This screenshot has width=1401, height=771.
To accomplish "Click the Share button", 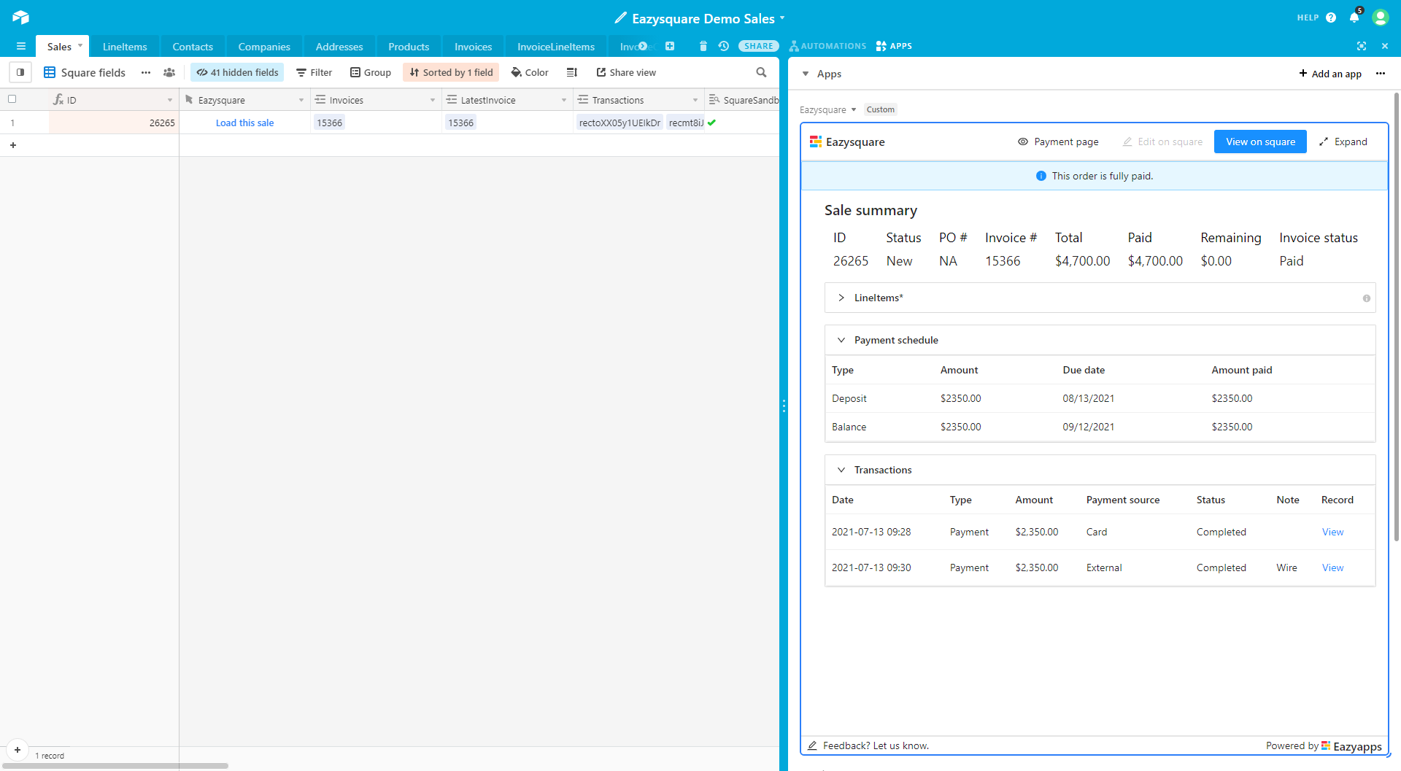I will click(x=759, y=46).
